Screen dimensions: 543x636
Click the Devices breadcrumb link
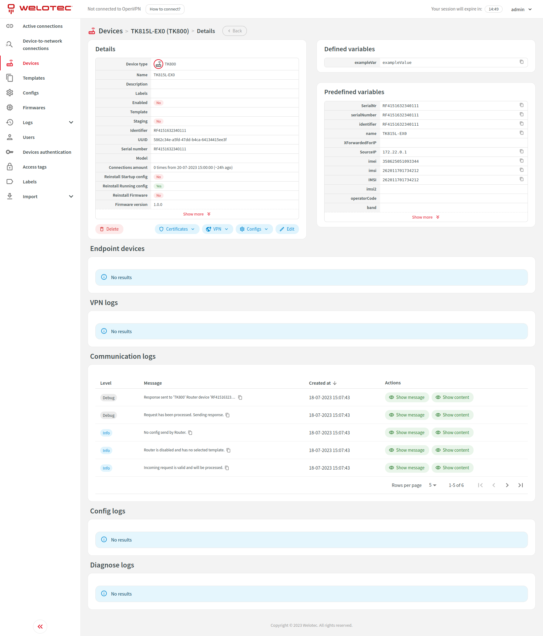pos(110,31)
